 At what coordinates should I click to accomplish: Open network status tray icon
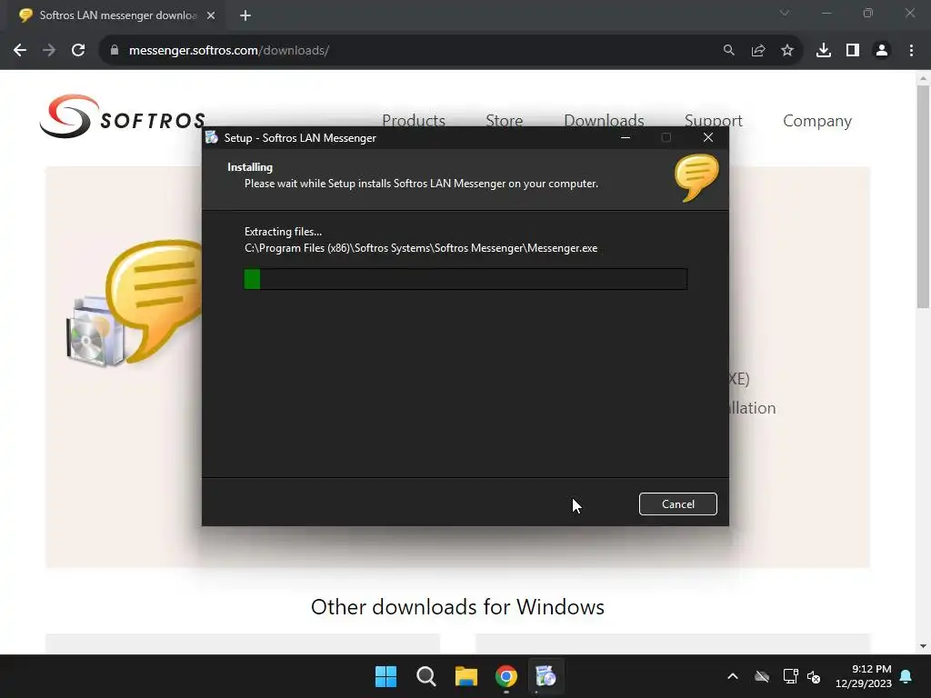(x=790, y=676)
